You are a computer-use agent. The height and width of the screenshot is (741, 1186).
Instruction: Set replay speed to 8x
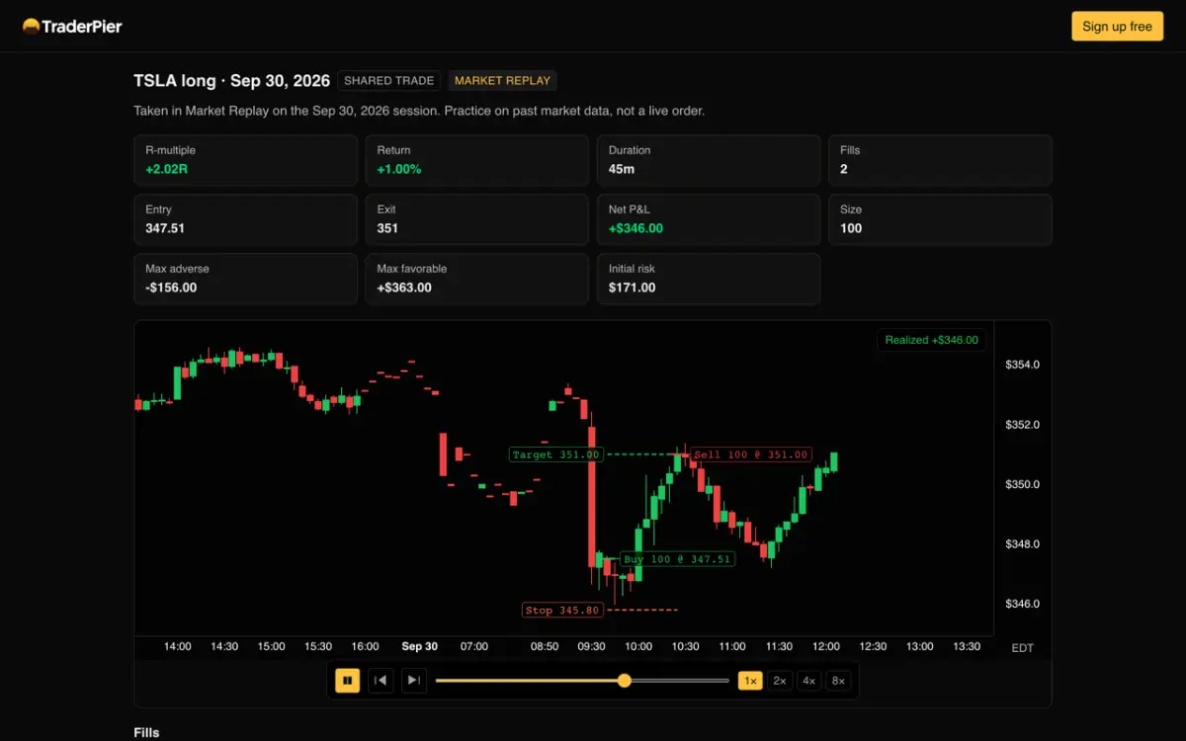pyautogui.click(x=838, y=680)
